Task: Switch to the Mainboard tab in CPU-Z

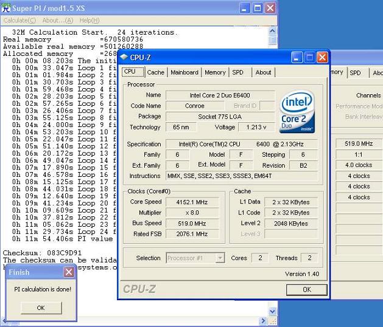Action: [184, 72]
